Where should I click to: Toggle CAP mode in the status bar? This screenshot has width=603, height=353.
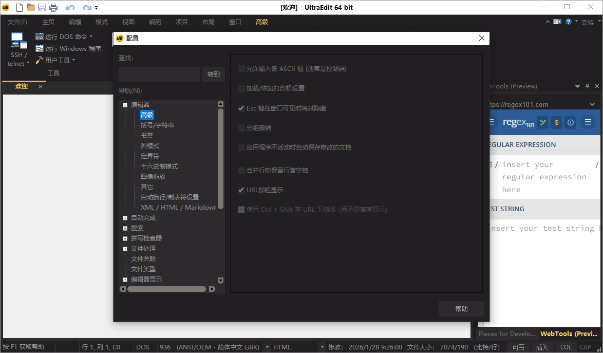point(585,347)
